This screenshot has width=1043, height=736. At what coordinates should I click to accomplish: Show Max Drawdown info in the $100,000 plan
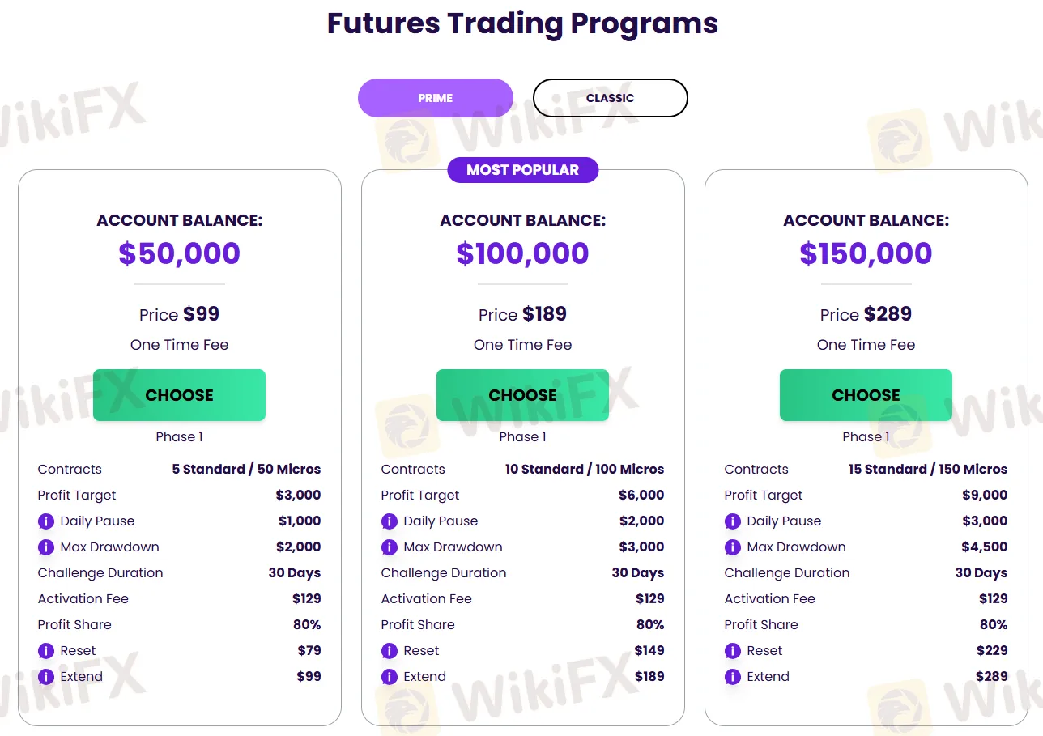pyautogui.click(x=390, y=547)
